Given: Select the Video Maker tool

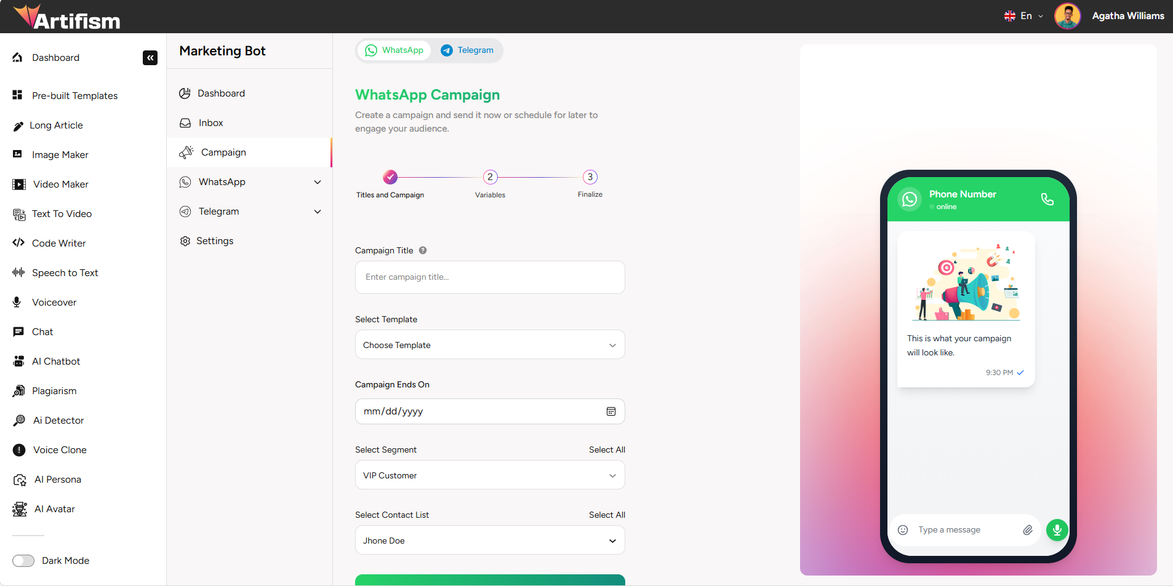Looking at the screenshot, I should (x=59, y=184).
